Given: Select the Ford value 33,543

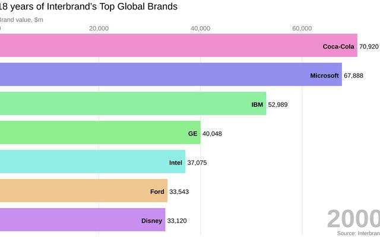Looking at the screenshot, I should (x=179, y=191).
